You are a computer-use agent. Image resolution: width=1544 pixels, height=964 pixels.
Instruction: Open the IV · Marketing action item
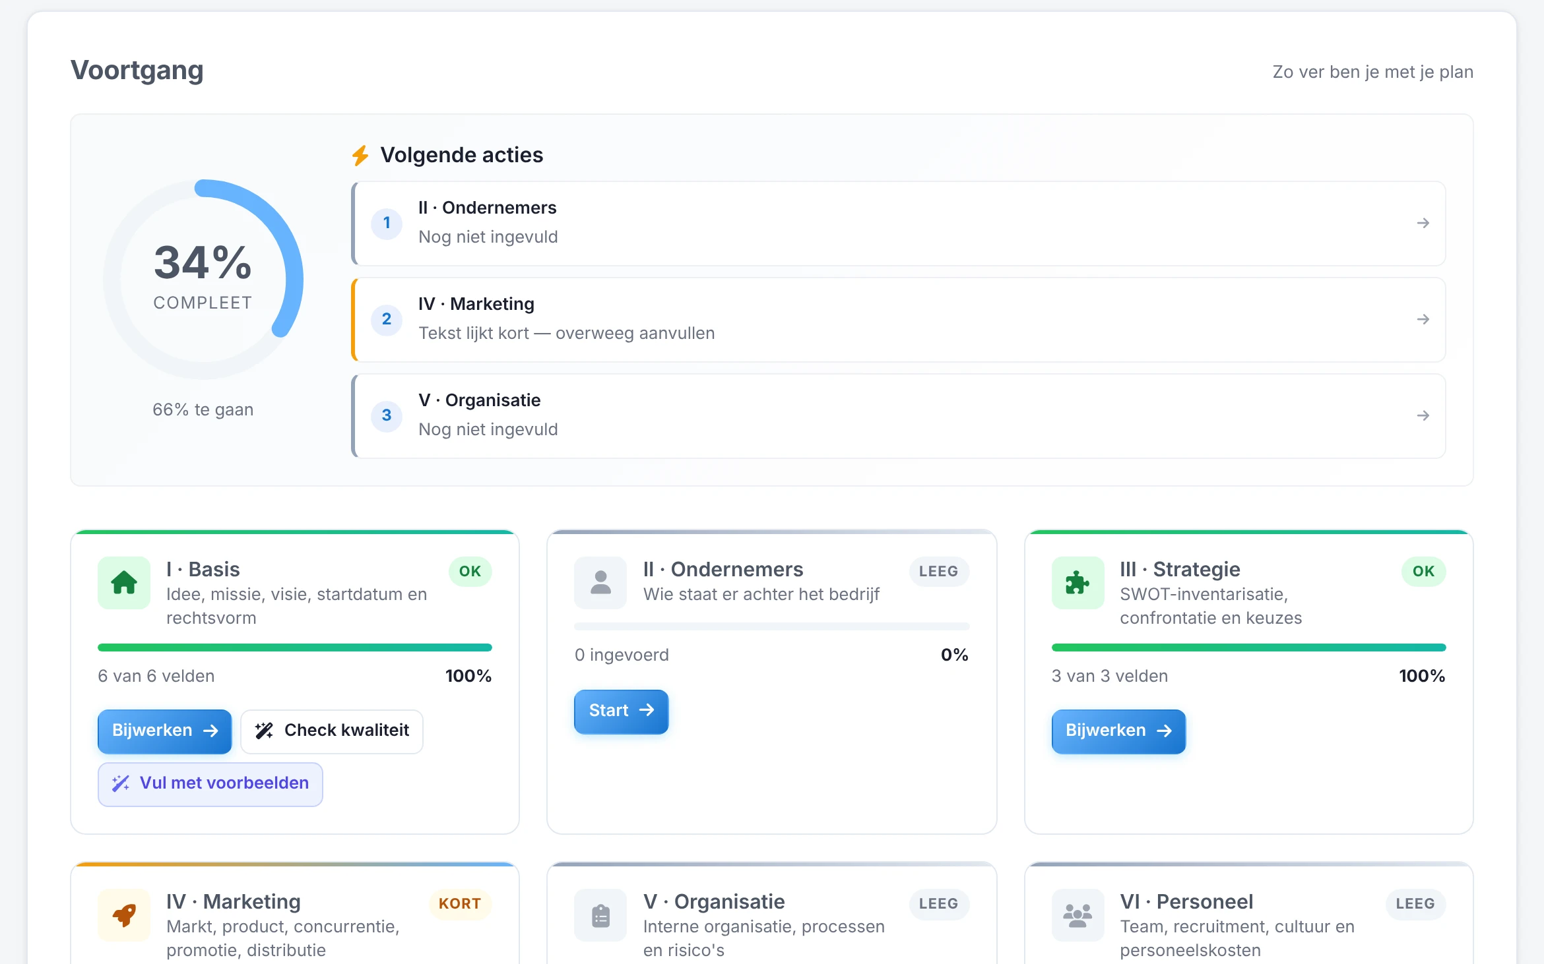point(899,320)
